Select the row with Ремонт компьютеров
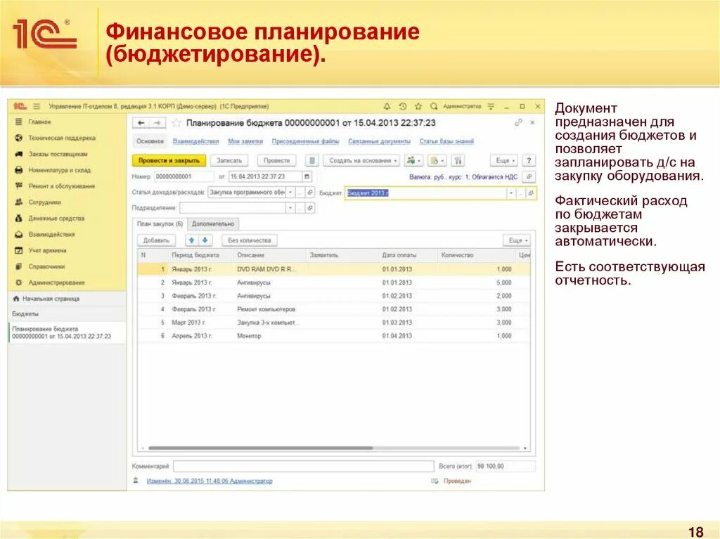Screen dimensions: 720x539 point(334,309)
